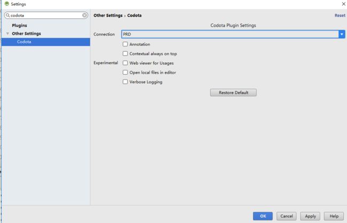
Task: Click the Apply button
Action: tap(310, 216)
